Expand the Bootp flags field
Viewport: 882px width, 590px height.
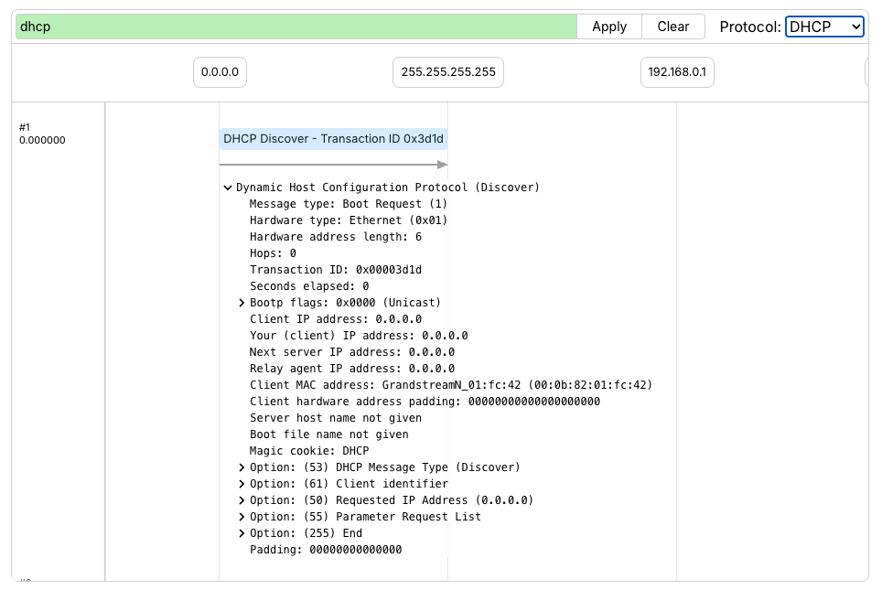(242, 303)
